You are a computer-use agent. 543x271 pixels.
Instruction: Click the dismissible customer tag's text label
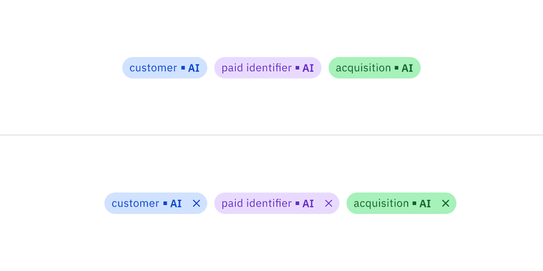coord(135,203)
